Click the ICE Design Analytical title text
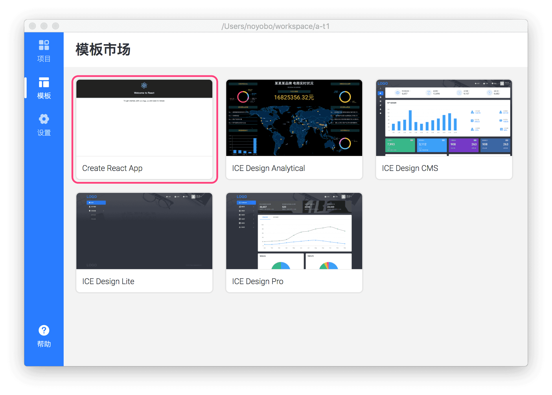Viewport: 552px width, 395px height. click(268, 168)
